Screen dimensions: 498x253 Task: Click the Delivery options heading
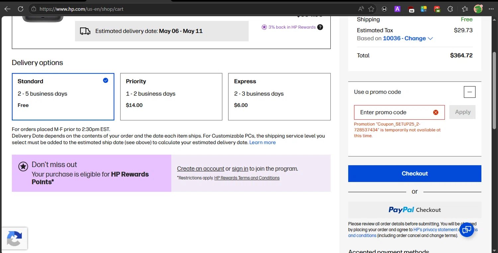[38, 63]
